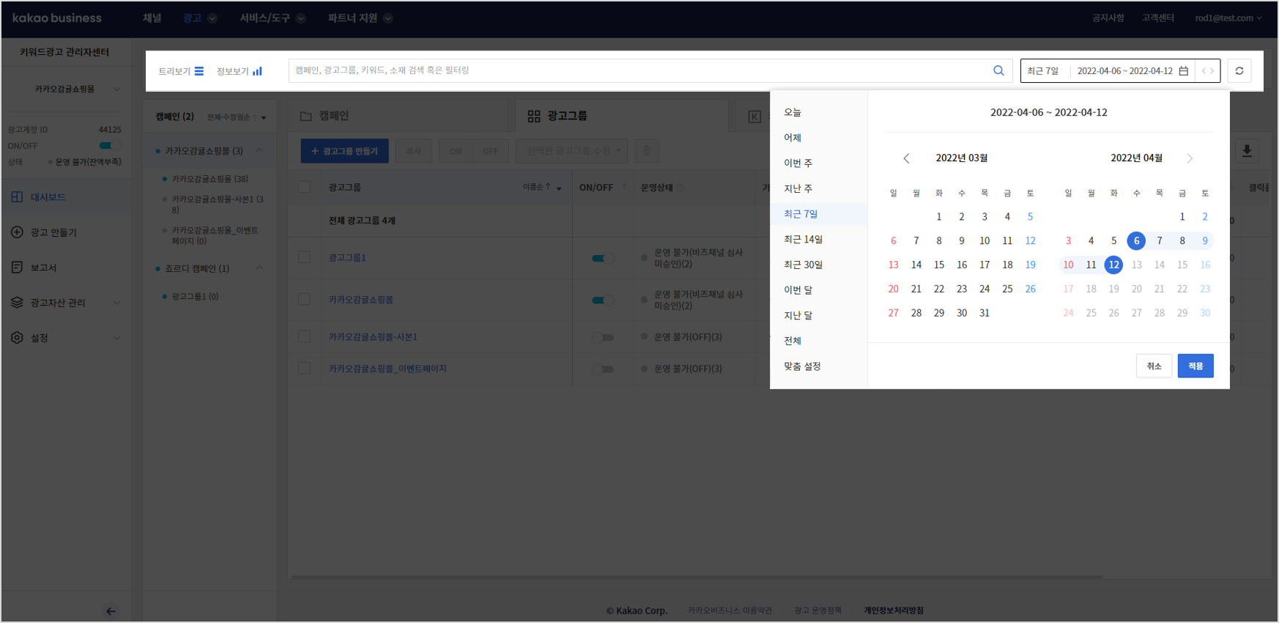This screenshot has width=1279, height=623.
Task: Select 최근 30일 date preset
Action: (x=803, y=265)
